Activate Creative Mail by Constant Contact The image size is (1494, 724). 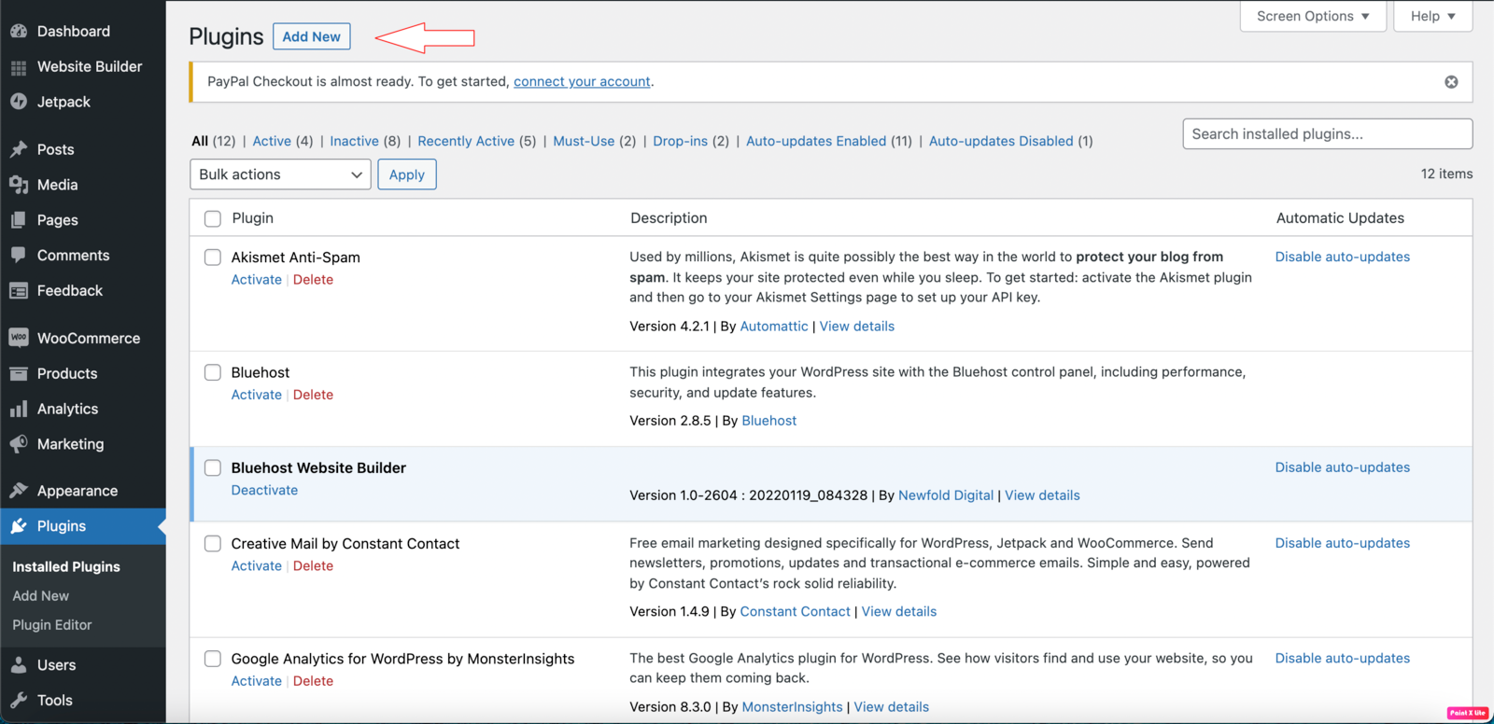256,565
